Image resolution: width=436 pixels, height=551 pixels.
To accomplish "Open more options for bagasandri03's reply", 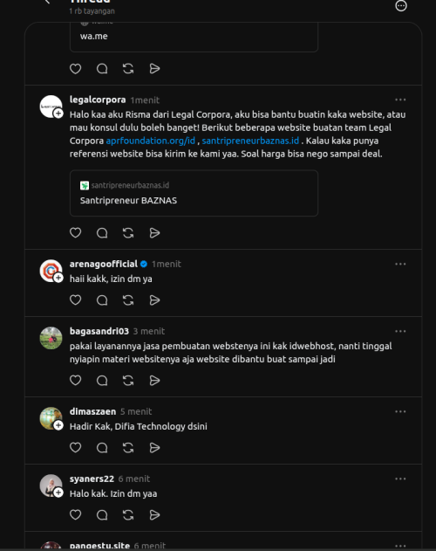I will 400,331.
